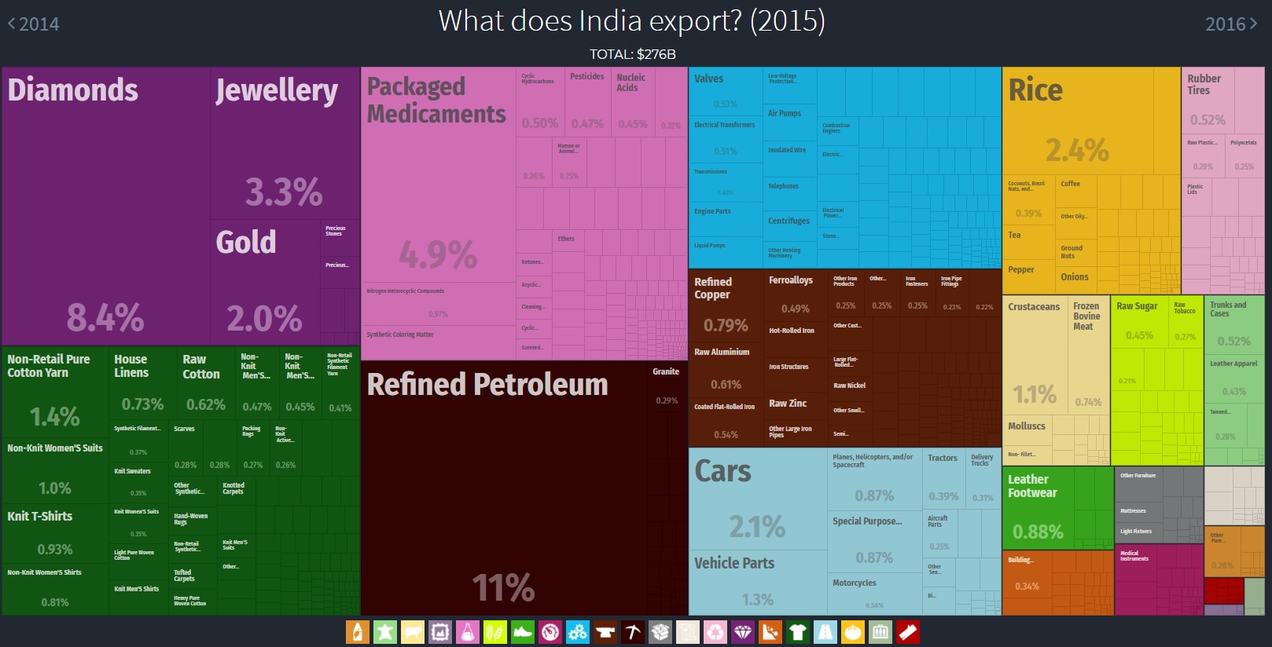The image size is (1272, 647).
Task: Go to next year 2016
Action: 1232,24
